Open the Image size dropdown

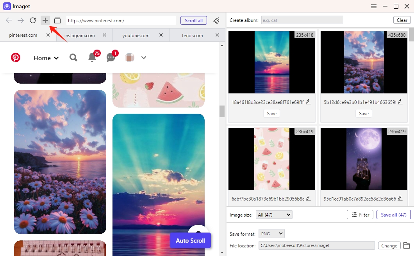pyautogui.click(x=274, y=215)
